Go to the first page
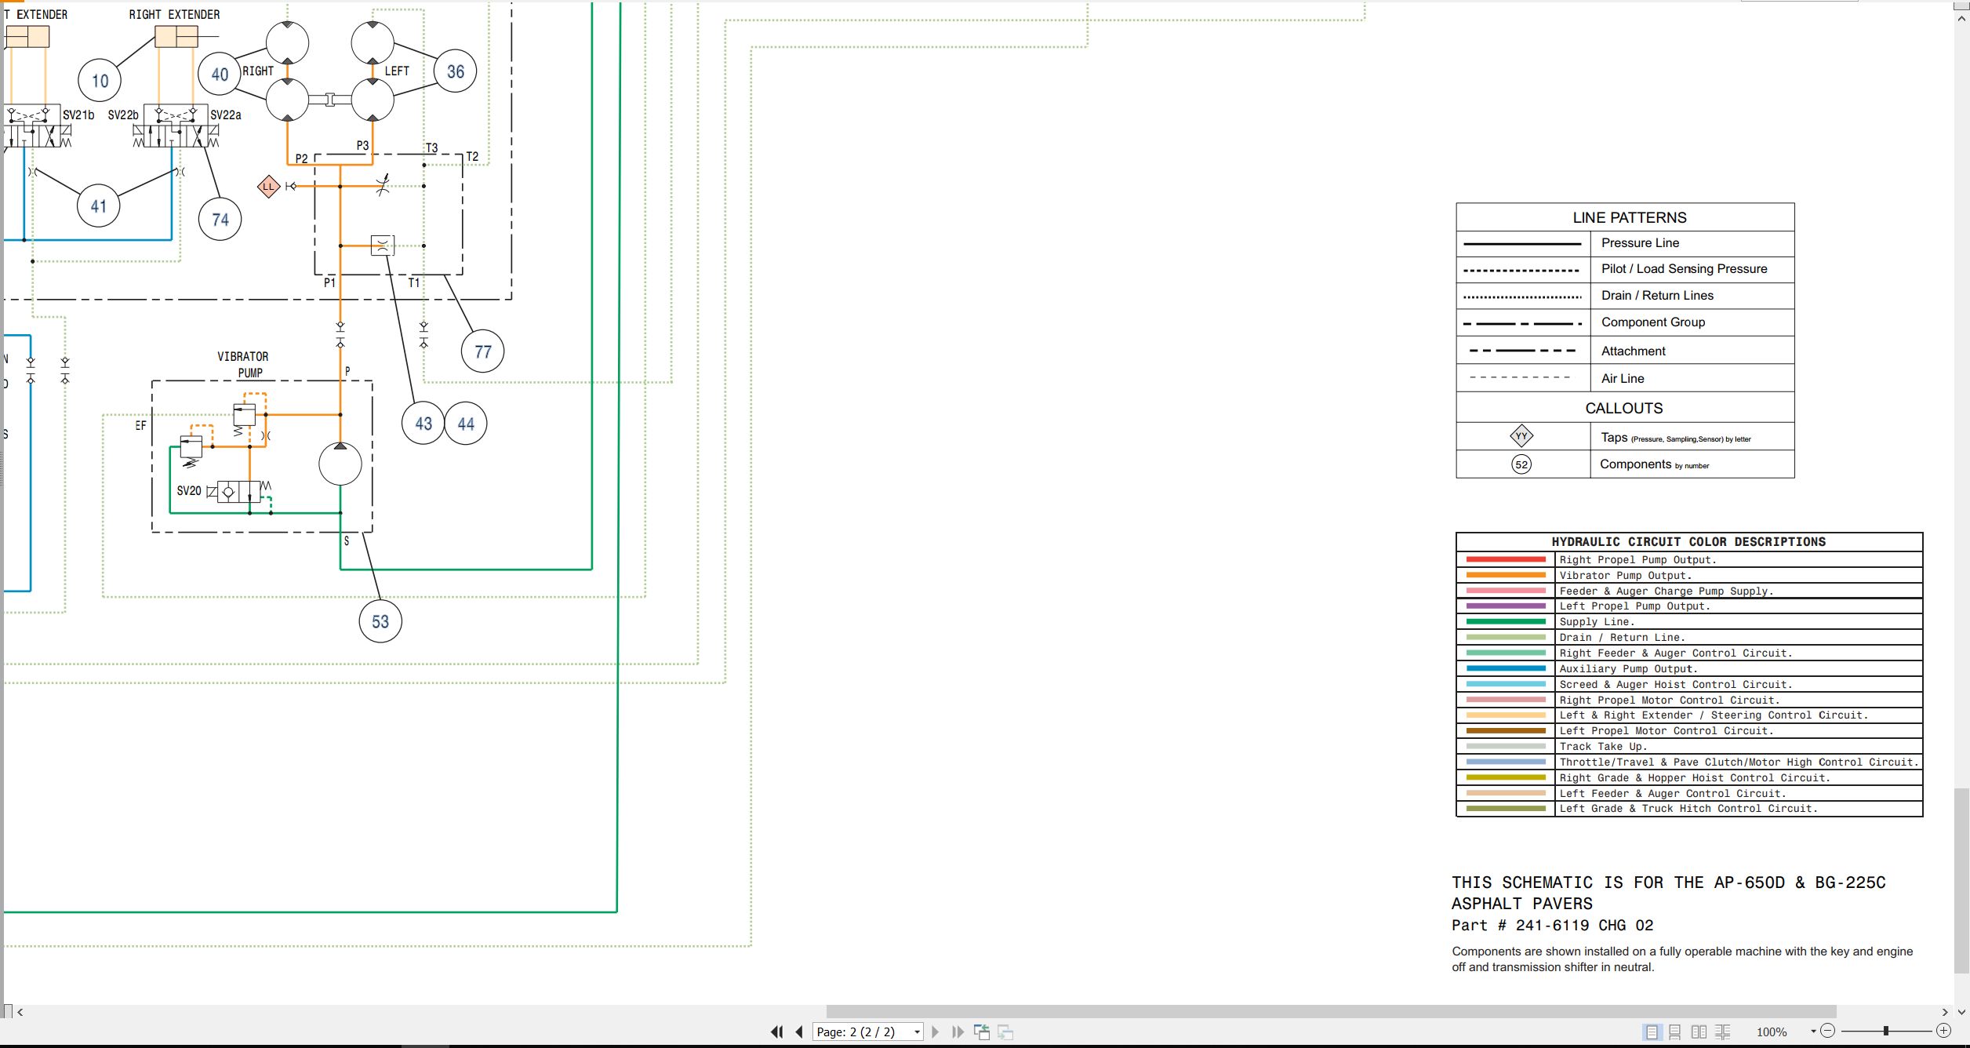Screen dimensions: 1970x1048 tap(776, 1032)
